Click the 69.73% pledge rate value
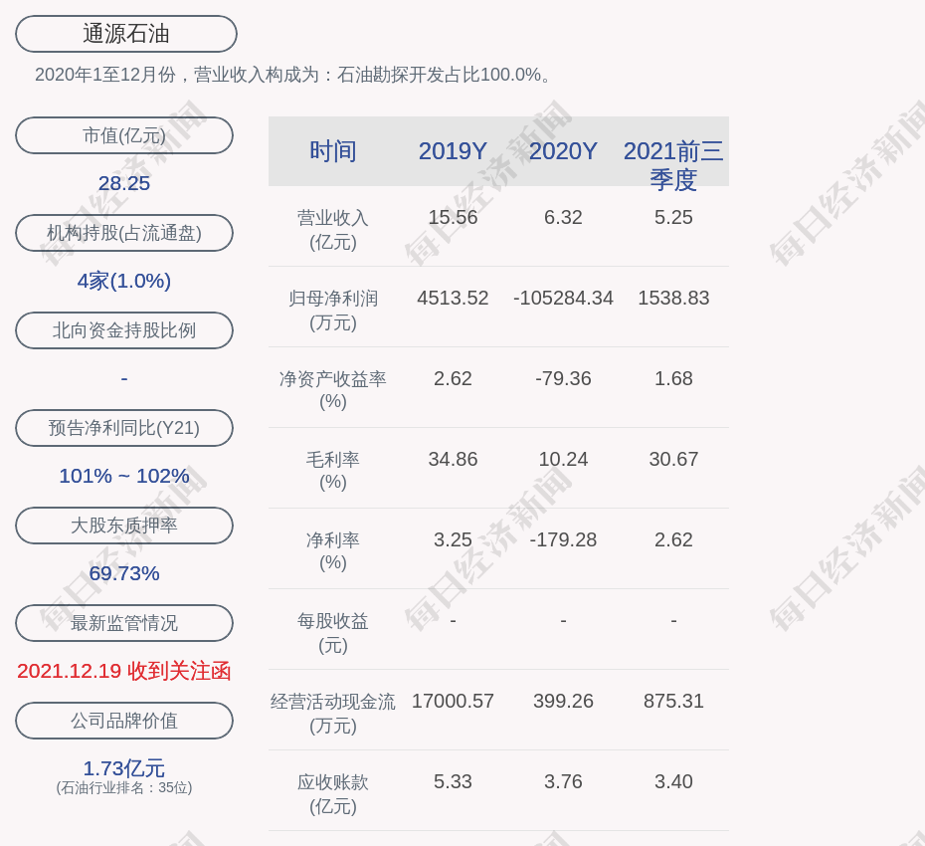Viewport: 925px width, 846px height. [x=124, y=572]
